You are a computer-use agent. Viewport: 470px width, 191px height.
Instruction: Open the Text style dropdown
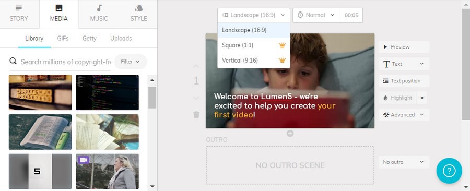tap(404, 64)
